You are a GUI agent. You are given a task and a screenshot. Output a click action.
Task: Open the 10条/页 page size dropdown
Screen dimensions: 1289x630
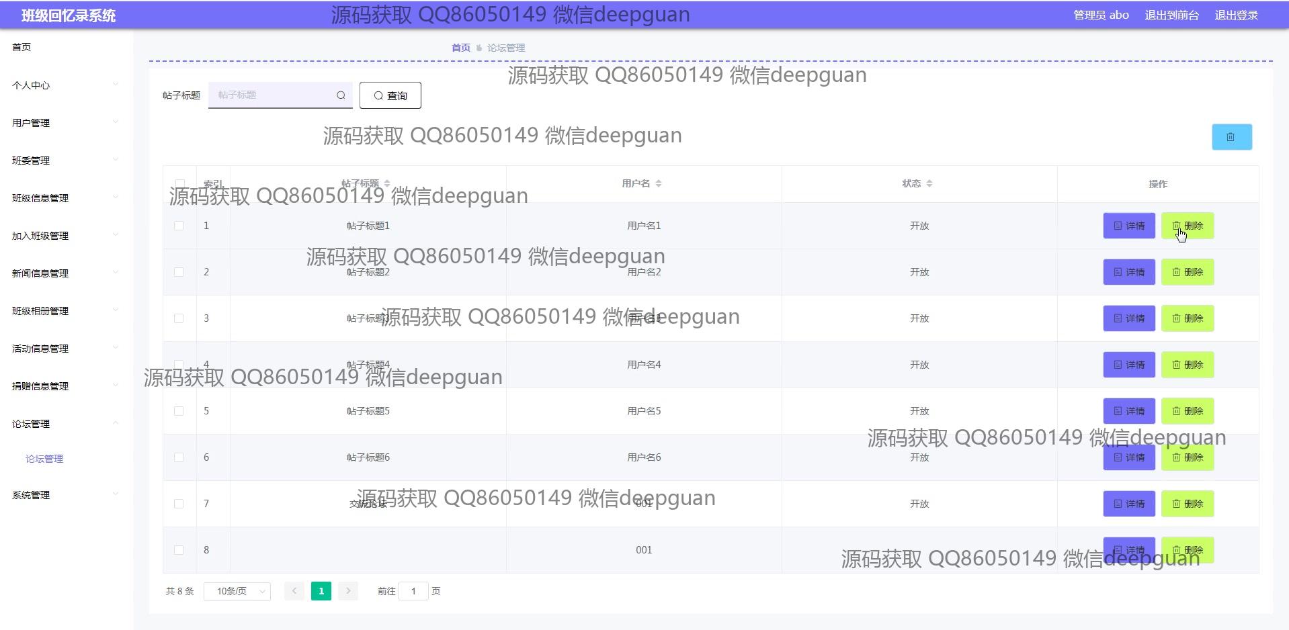237,591
